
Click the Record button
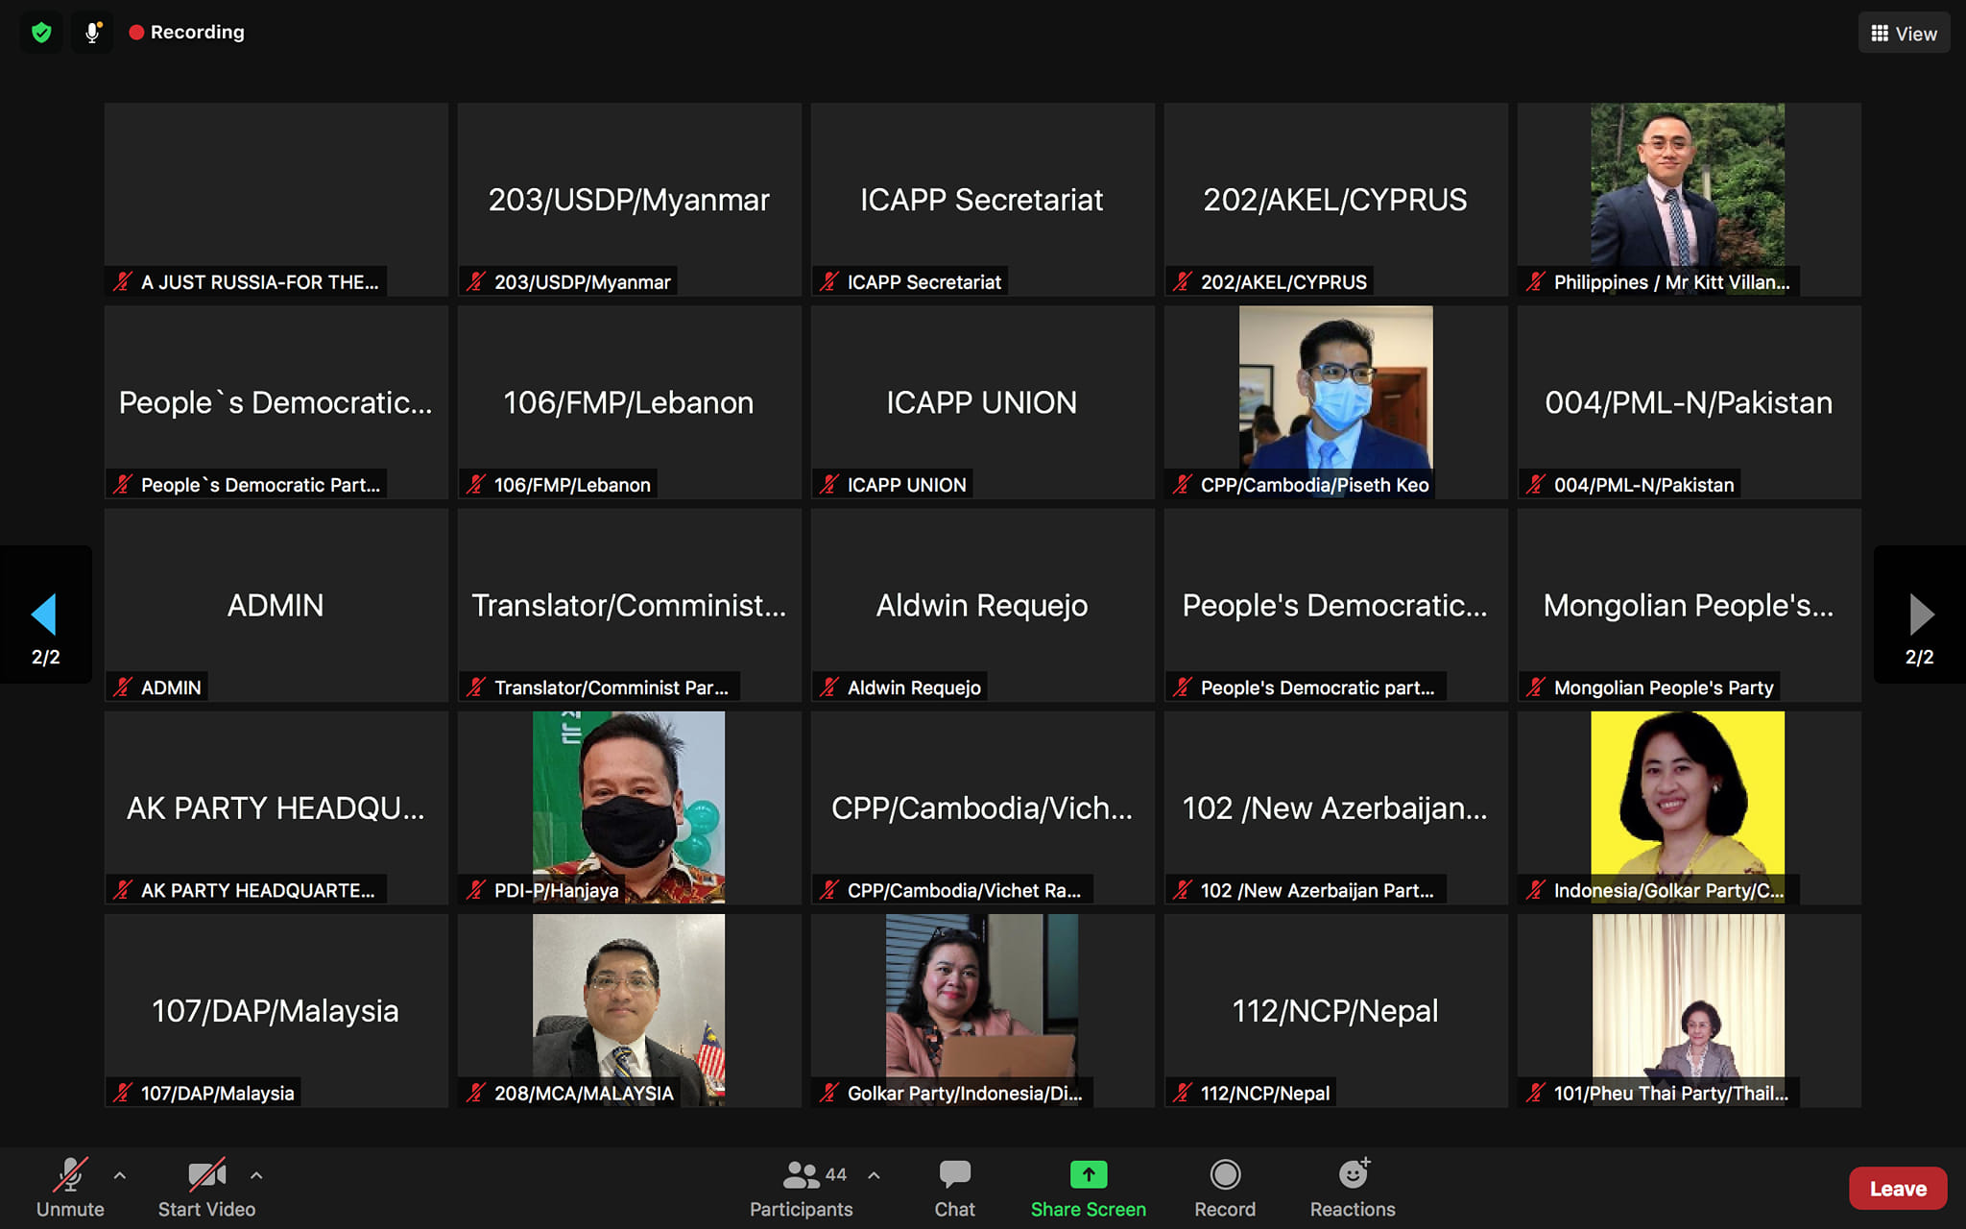pyautogui.click(x=1225, y=1188)
